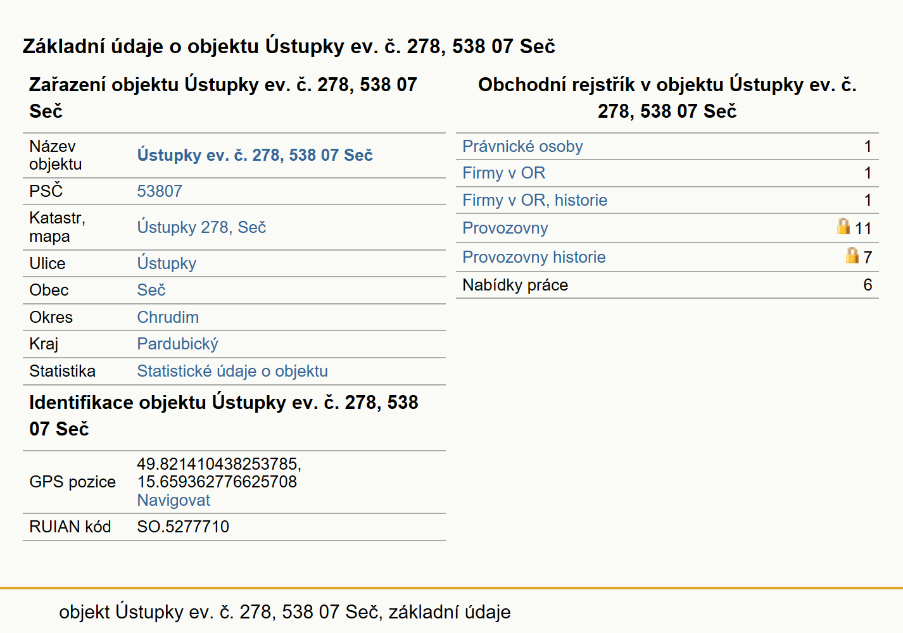This screenshot has height=633, width=903.
Task: Click the lock icon beside Provozovny historie
Action: 852,255
